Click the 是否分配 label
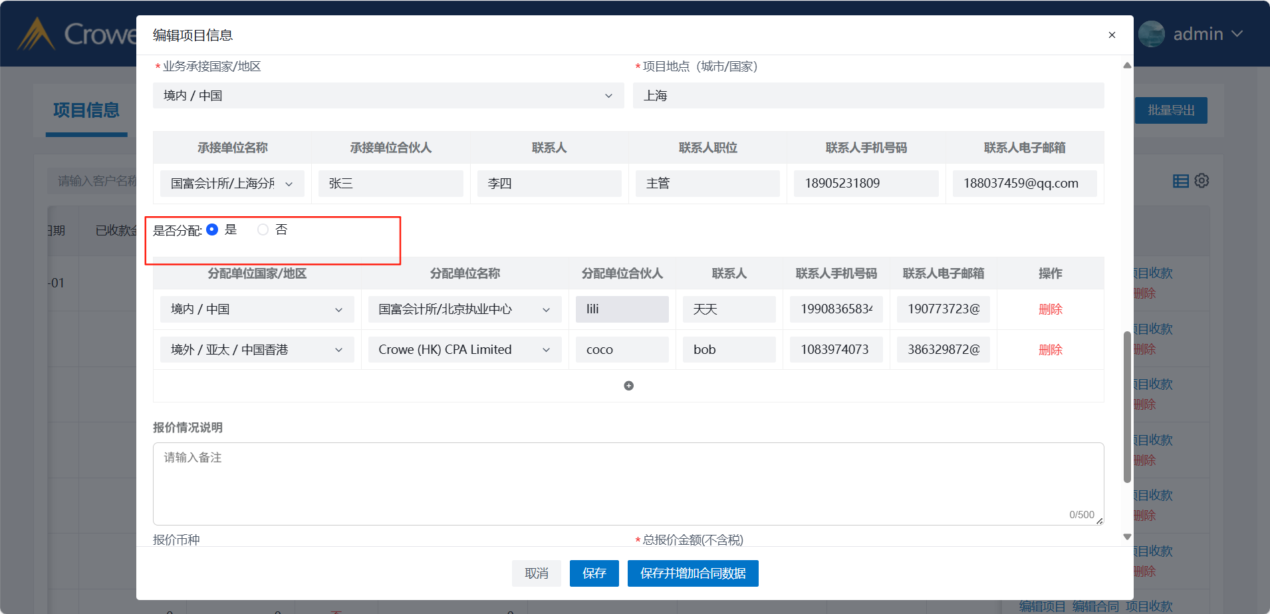The image size is (1270, 614). tap(178, 231)
